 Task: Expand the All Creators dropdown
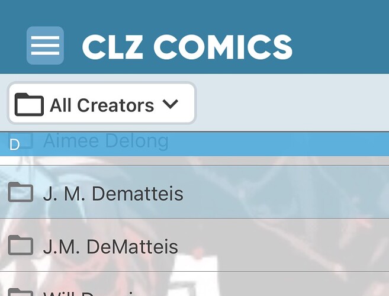tap(102, 103)
